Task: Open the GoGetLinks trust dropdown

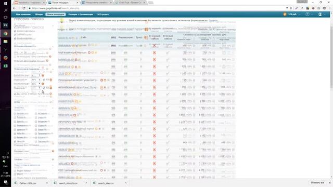Action: pos(36,75)
